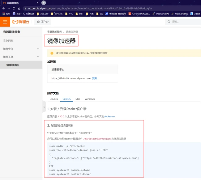The width and height of the screenshot is (201, 180).
Task: Click the accelerator URL text
Action: click(x=71, y=78)
